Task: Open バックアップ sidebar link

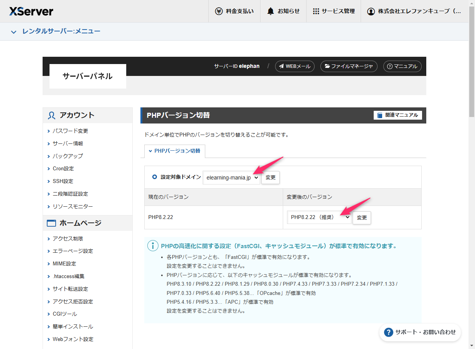Action: point(68,156)
